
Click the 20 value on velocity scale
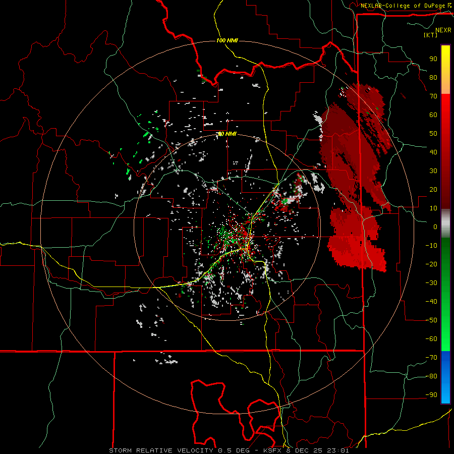(x=433, y=189)
